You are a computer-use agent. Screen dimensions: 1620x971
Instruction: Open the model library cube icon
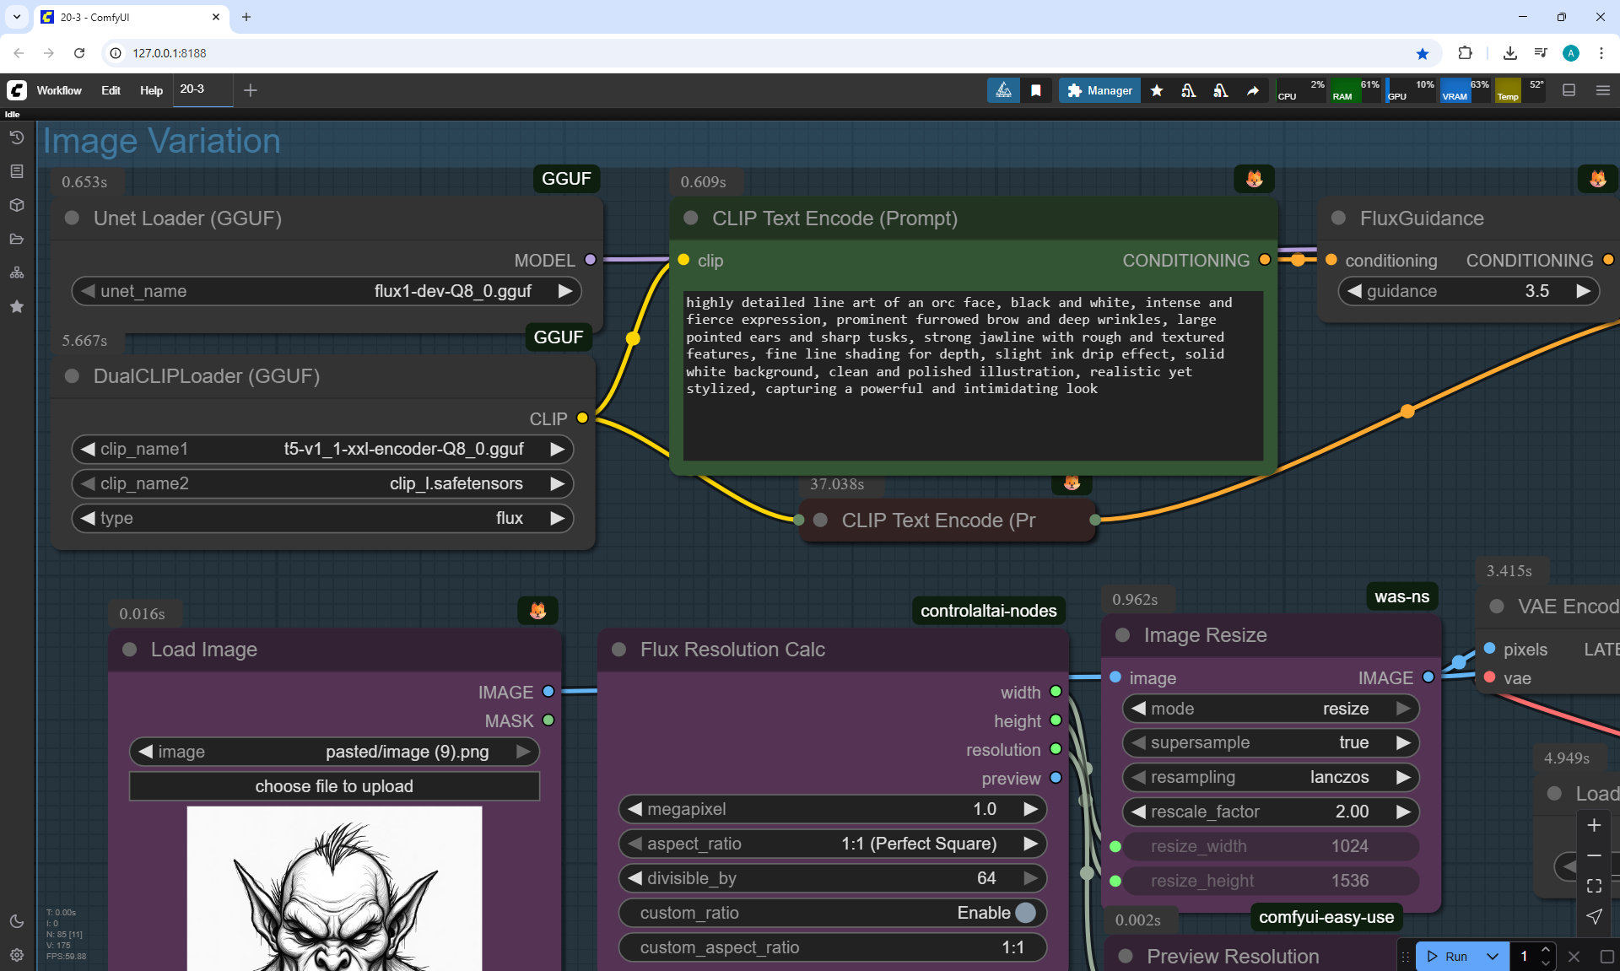(x=16, y=205)
